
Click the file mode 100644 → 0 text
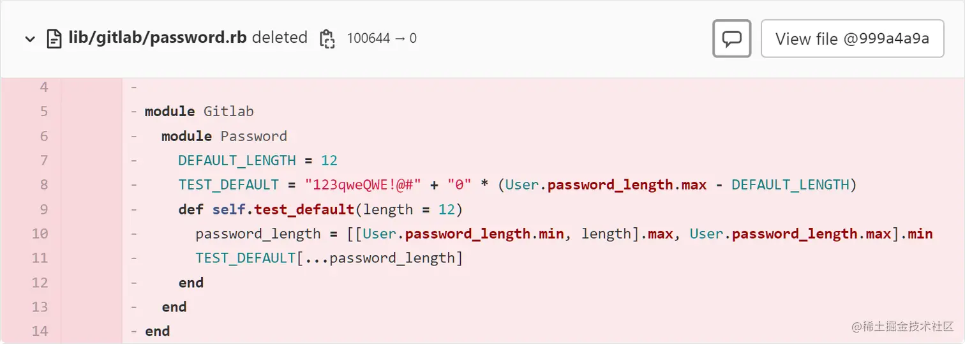[382, 38]
